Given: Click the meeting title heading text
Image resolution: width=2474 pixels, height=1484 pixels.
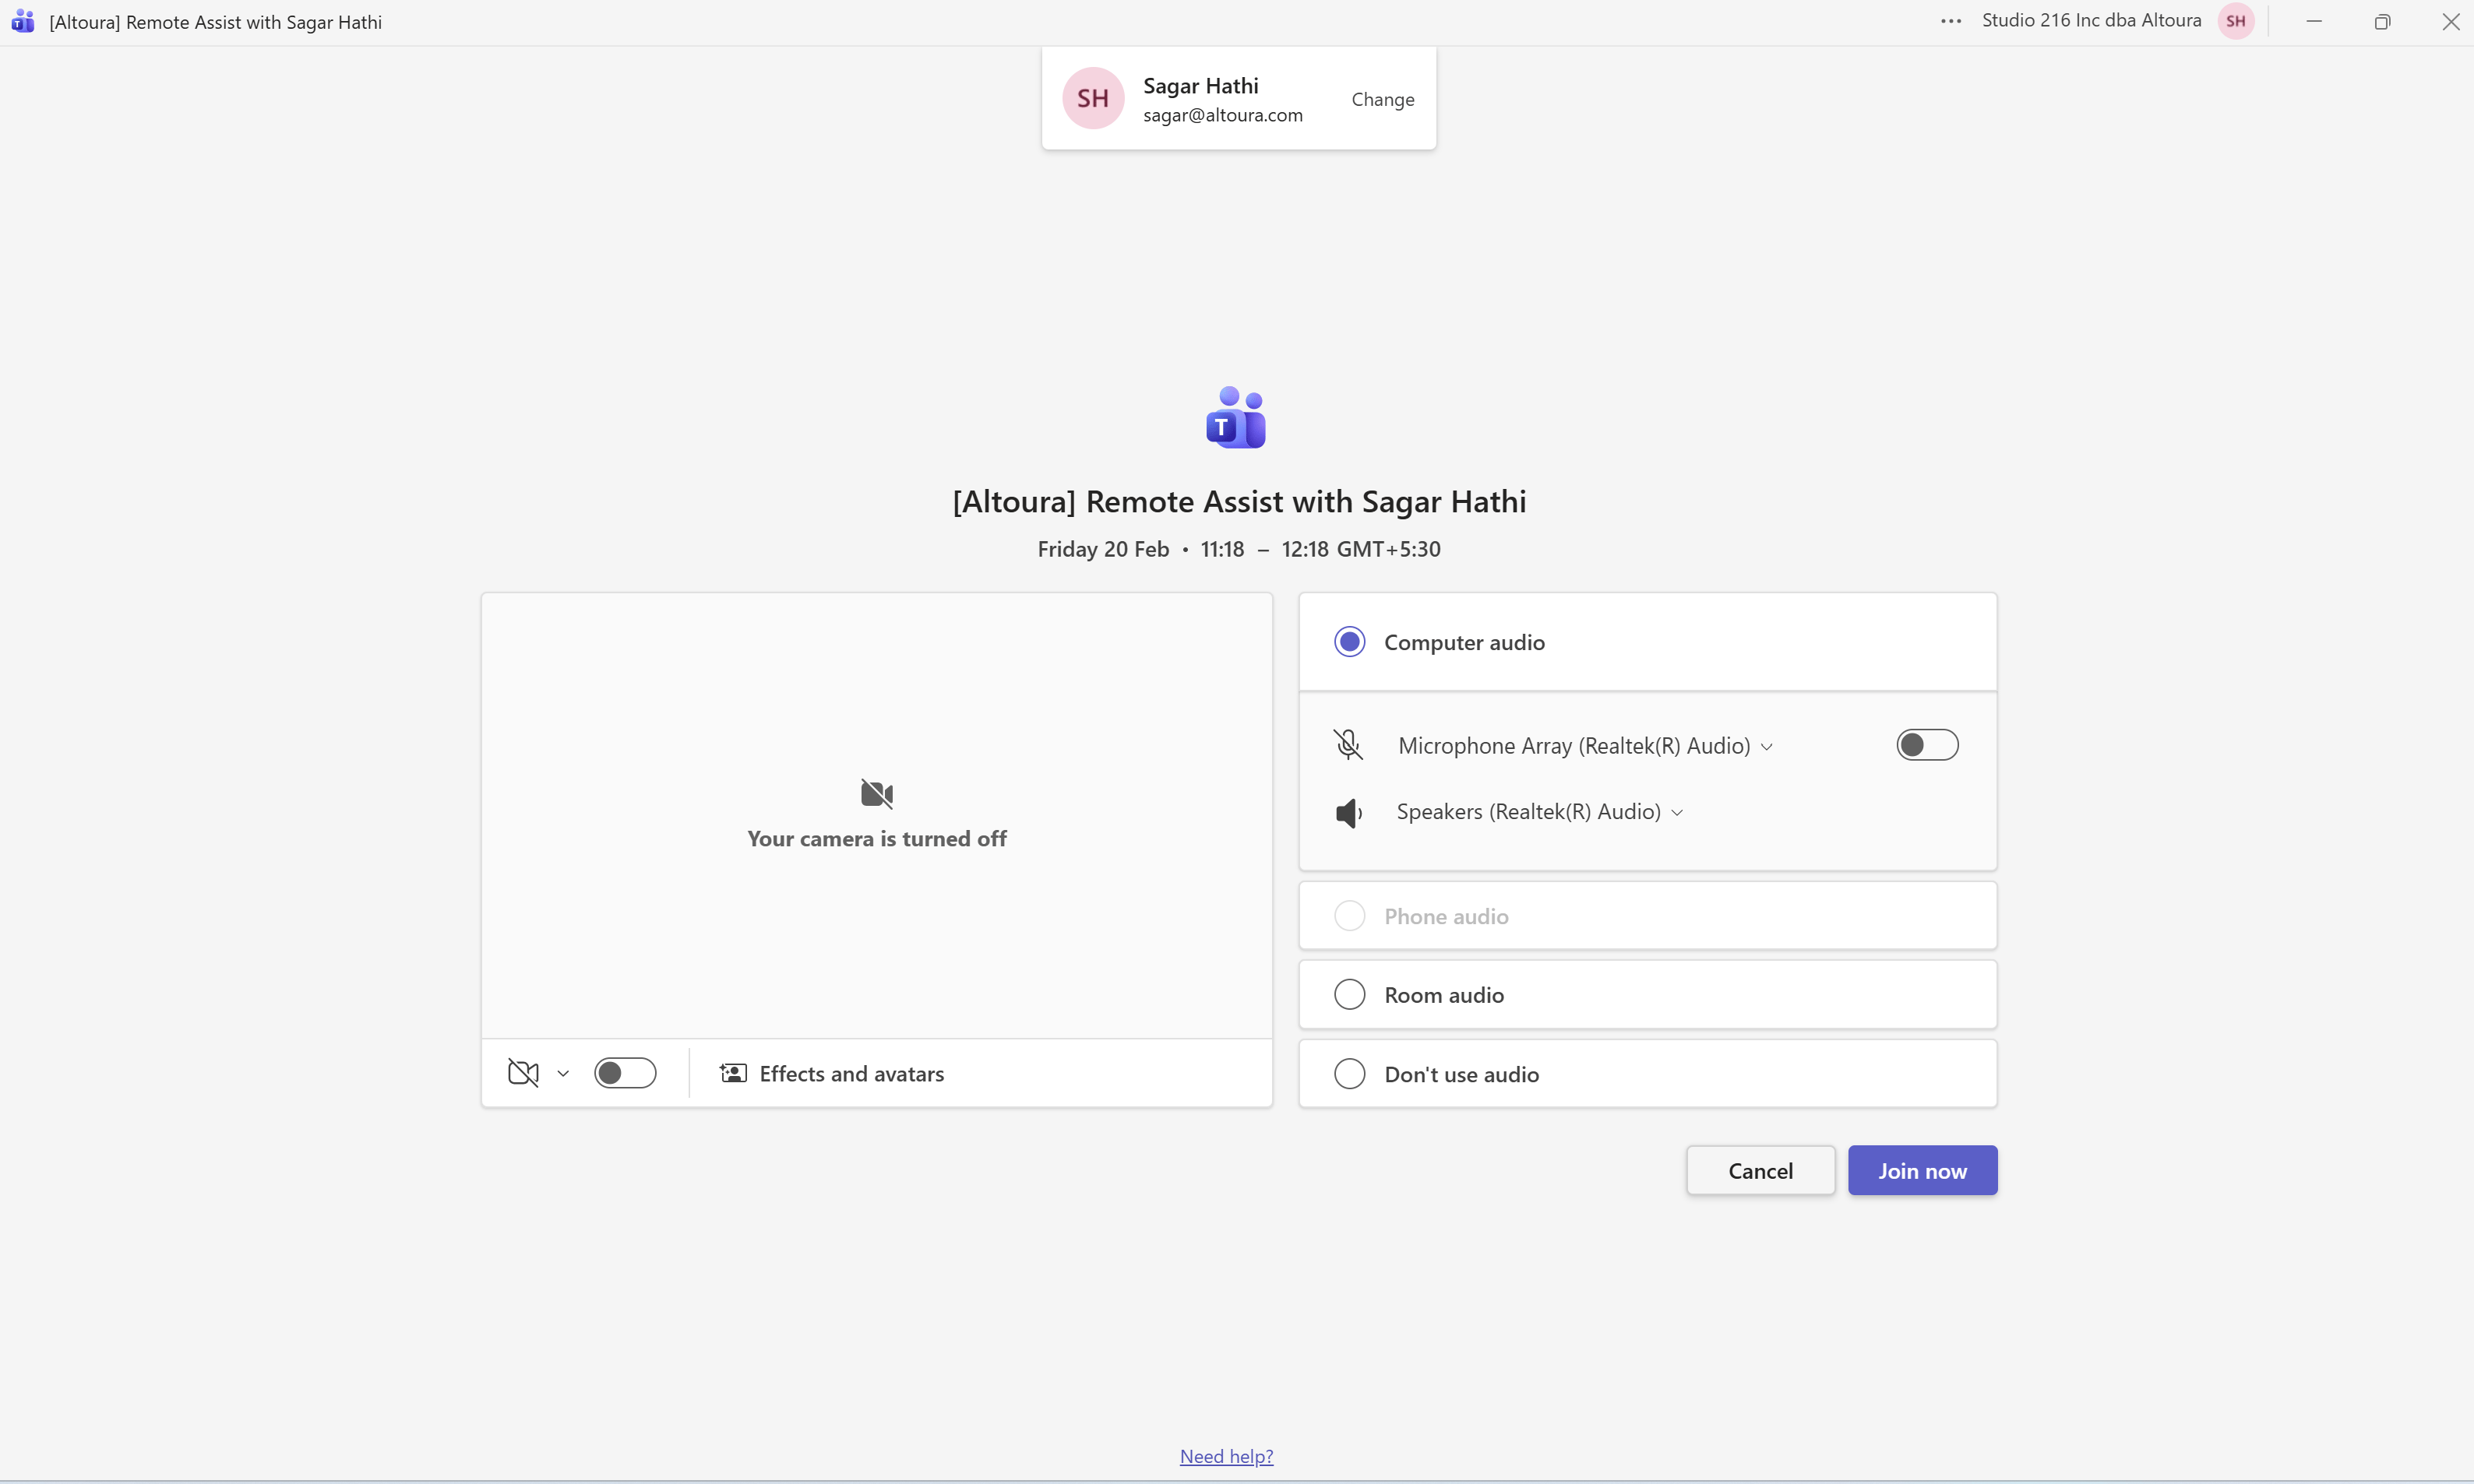Looking at the screenshot, I should [1239, 501].
